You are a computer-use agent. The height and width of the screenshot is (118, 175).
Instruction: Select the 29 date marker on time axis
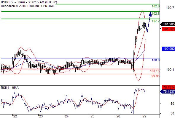(x=144, y=116)
